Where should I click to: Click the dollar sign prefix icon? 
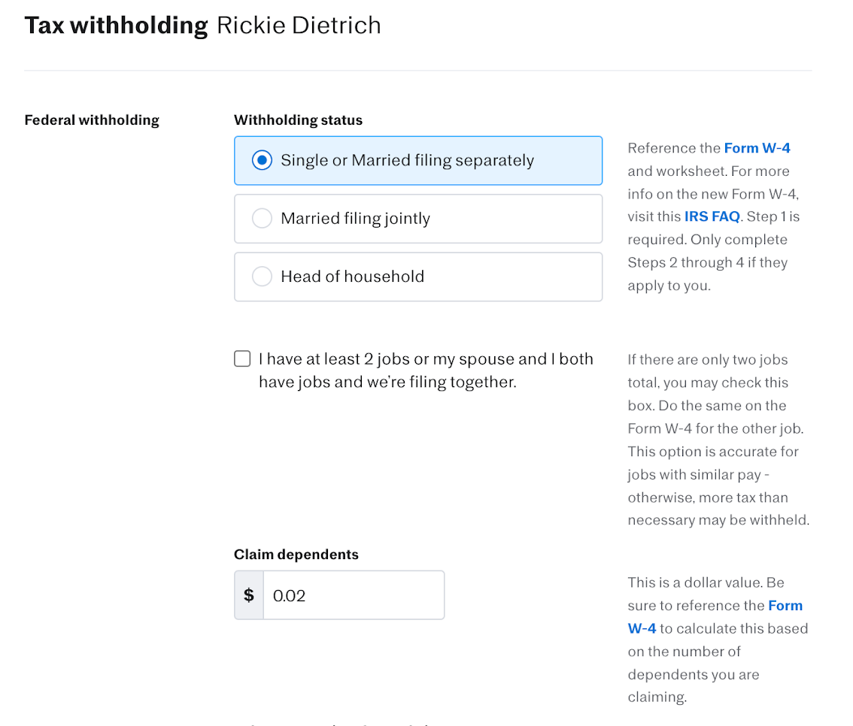pyautogui.click(x=249, y=595)
